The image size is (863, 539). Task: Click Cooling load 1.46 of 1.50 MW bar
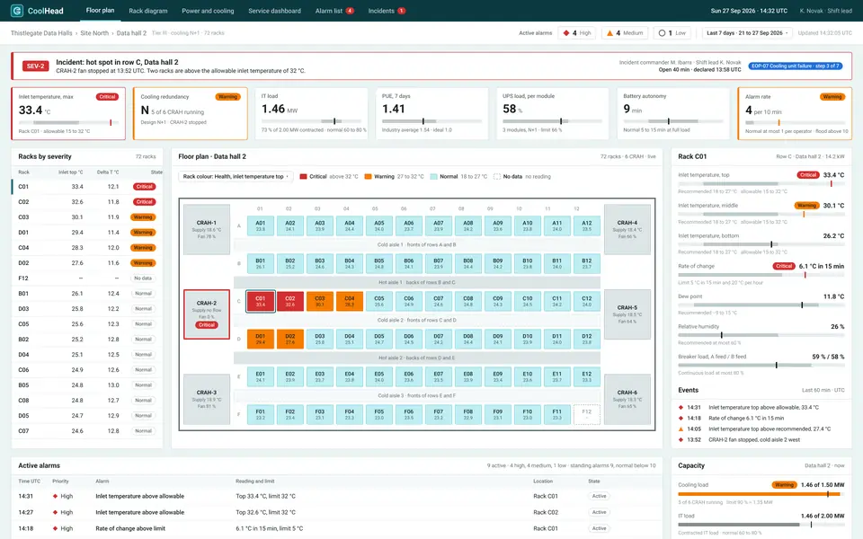point(761,494)
